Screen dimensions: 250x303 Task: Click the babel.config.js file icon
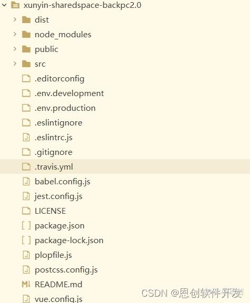[x=26, y=182]
